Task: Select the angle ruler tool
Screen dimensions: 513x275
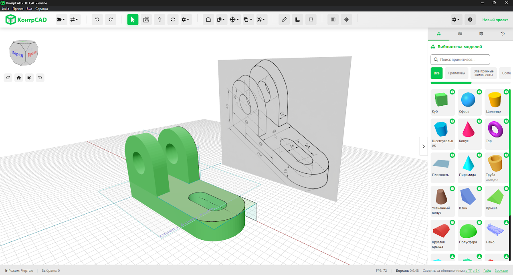Action: coord(297,20)
